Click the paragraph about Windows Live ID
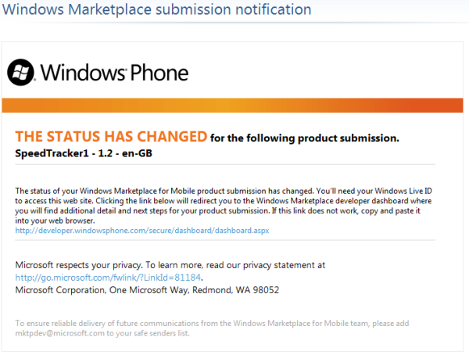 [224, 206]
